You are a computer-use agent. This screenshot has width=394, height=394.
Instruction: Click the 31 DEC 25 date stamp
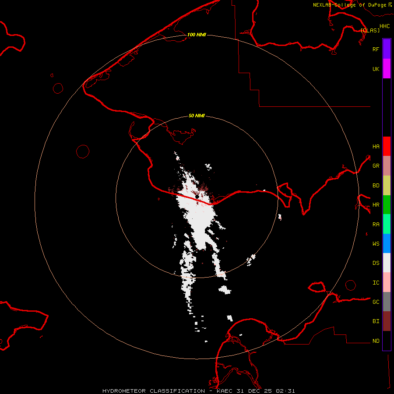point(254,391)
